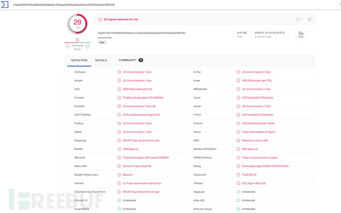Select Sophos AV Troj/PSDL-B result
Viewport: 341px width, 213px height.
click(249, 175)
